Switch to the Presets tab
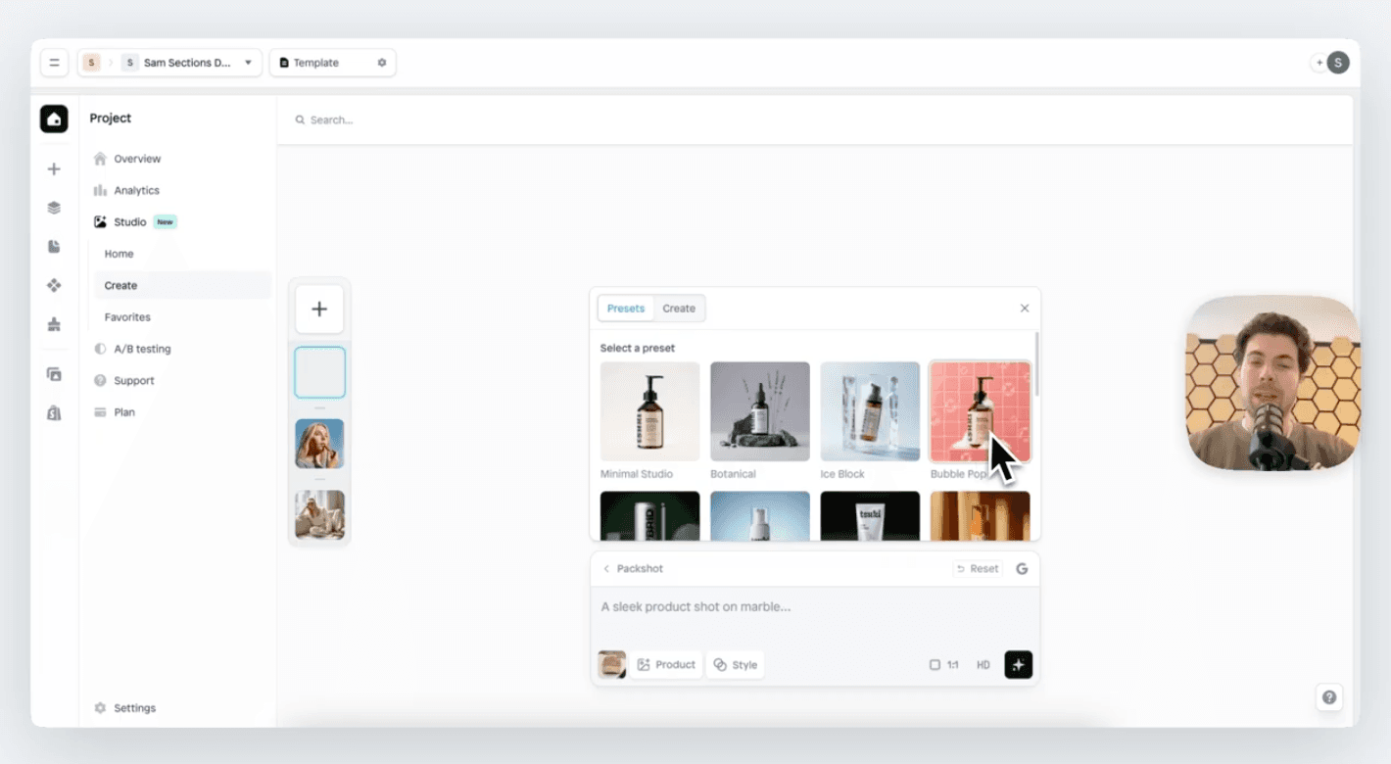This screenshot has width=1391, height=764. point(626,309)
